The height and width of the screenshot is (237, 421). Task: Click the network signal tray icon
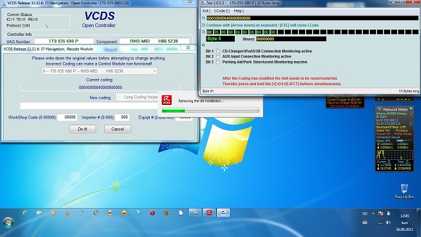point(381,222)
